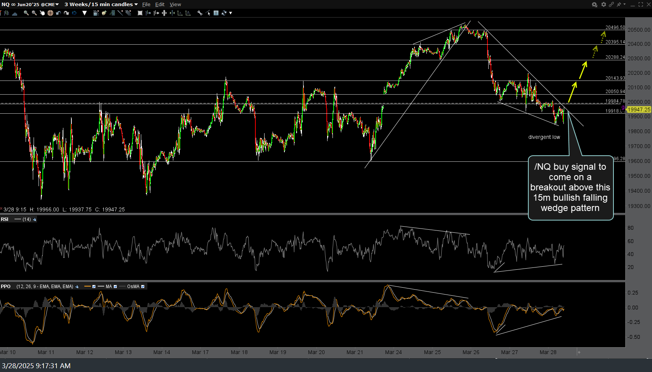
Task: Click the refresh chart icon on the toolbar
Action: click(x=224, y=13)
